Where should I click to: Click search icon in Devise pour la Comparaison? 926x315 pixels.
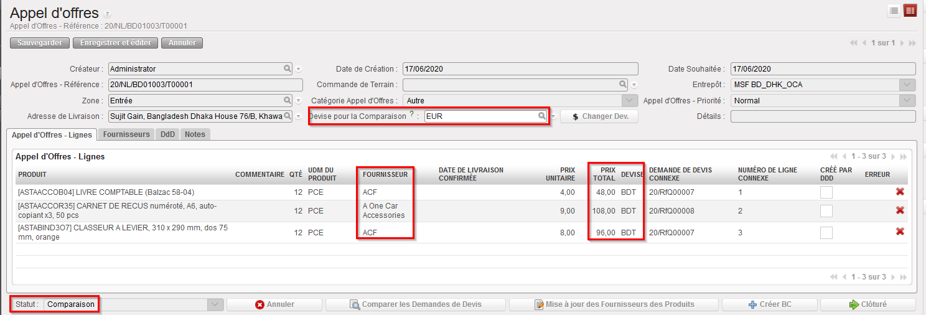[542, 116]
